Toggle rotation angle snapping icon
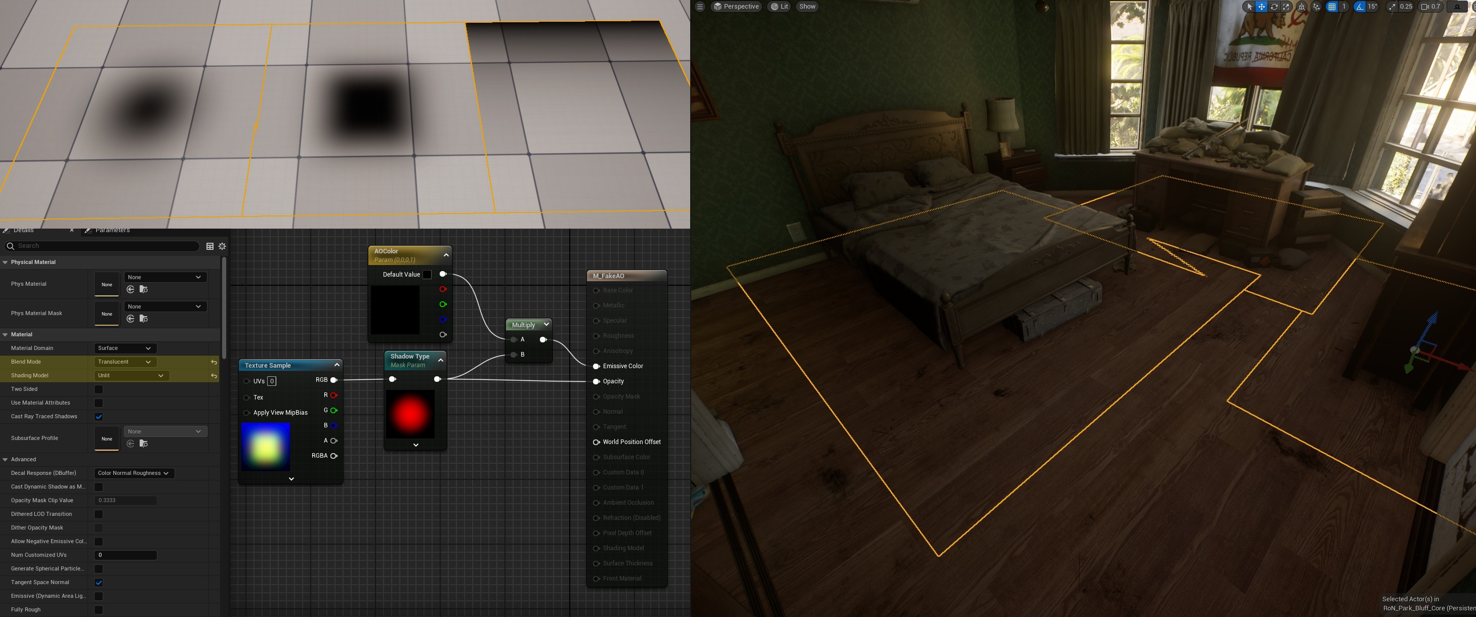Image resolution: width=1476 pixels, height=617 pixels. [1360, 7]
